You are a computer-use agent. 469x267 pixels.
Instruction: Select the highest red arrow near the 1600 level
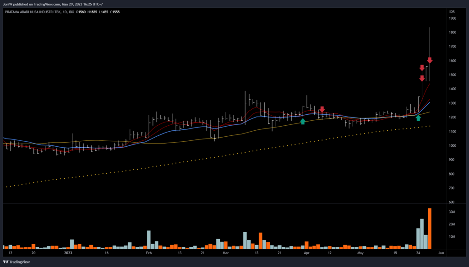coord(430,60)
